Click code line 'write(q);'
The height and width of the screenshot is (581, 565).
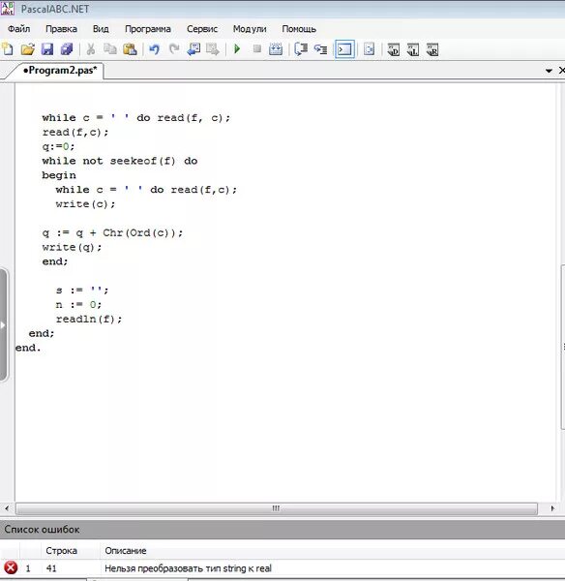coord(72,247)
